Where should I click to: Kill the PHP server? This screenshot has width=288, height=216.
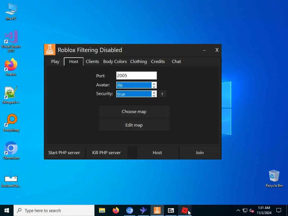coord(106,153)
